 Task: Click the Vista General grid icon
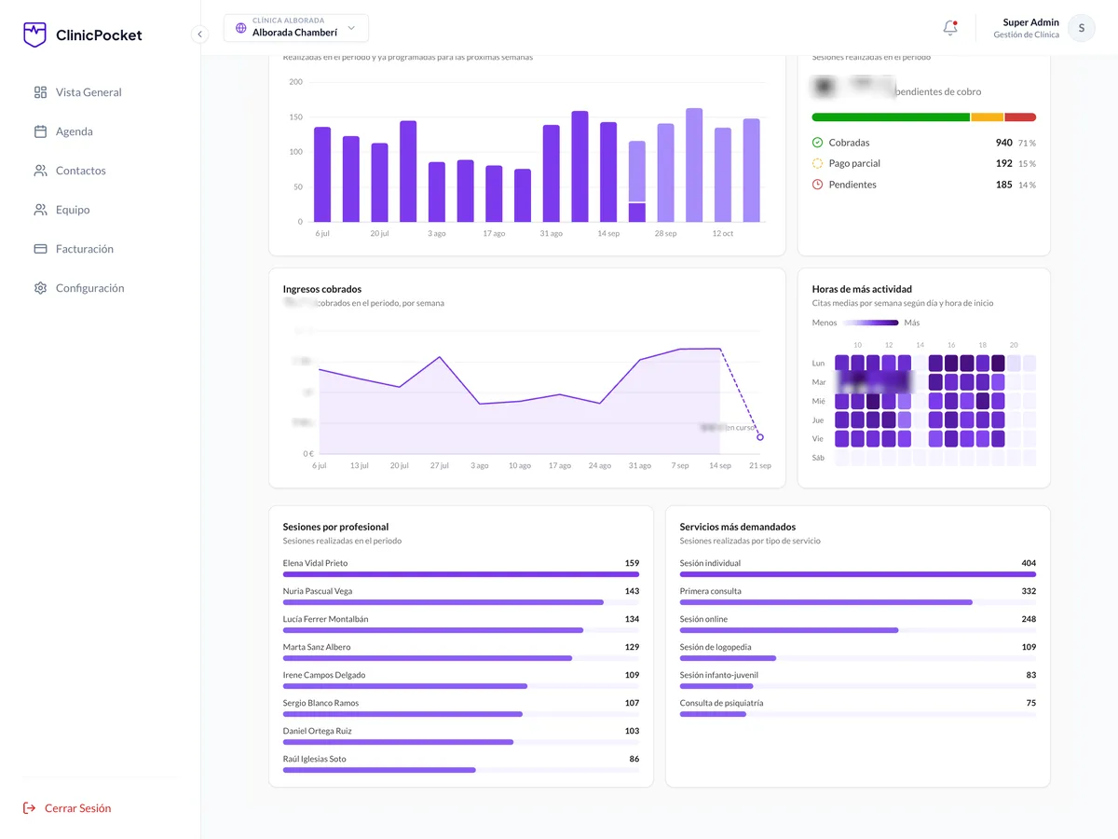coord(40,92)
